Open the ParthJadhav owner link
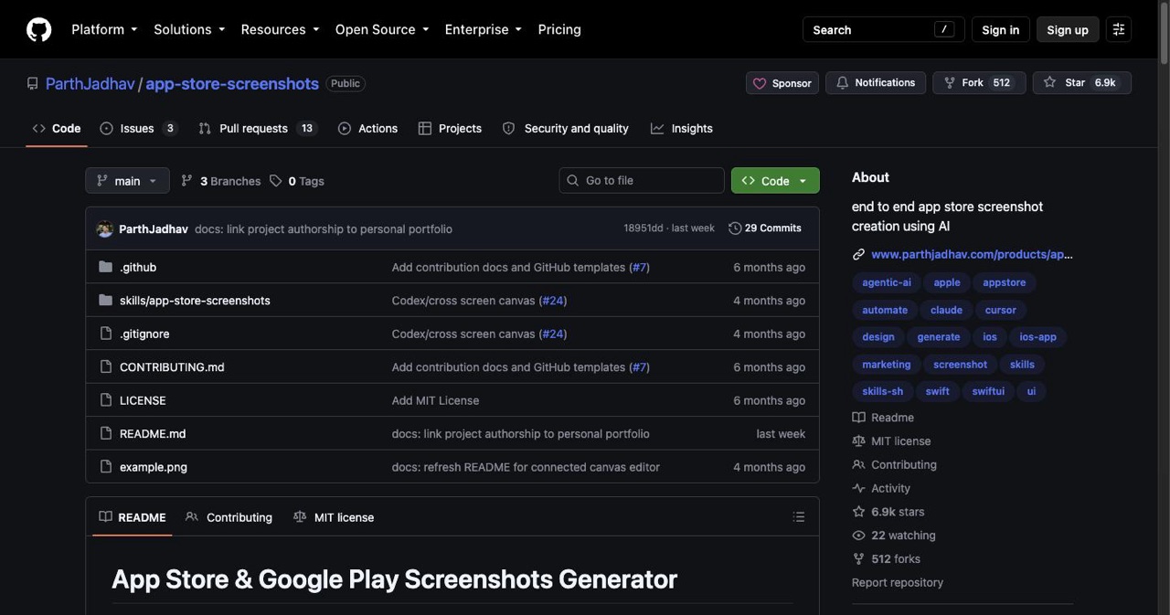This screenshot has height=615, width=1170. 90,83
